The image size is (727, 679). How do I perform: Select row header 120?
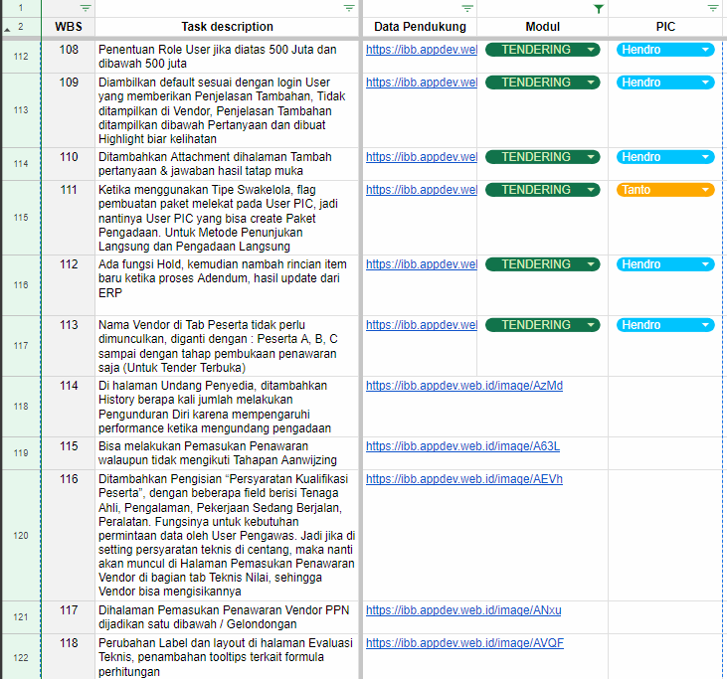21,535
